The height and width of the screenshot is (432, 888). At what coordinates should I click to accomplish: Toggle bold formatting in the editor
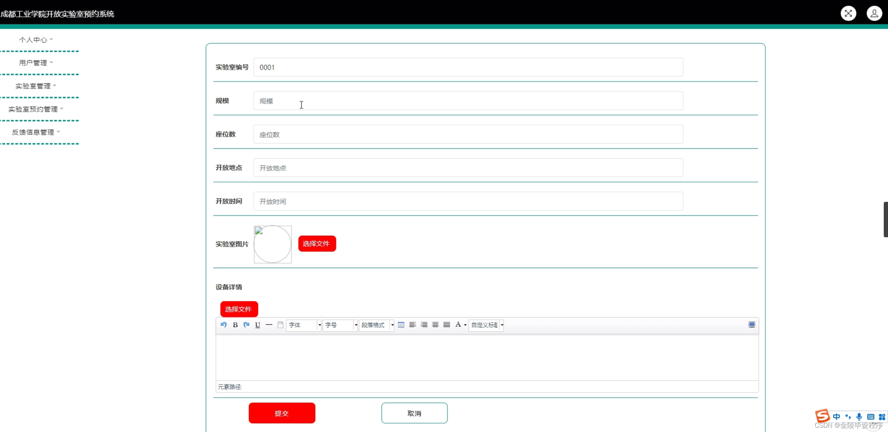pos(235,325)
